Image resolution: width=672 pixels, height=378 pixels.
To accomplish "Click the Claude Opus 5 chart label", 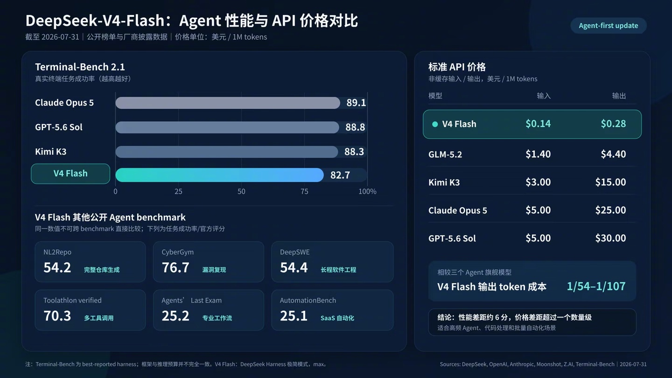I will pyautogui.click(x=64, y=103).
